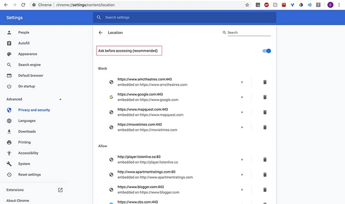Viewport: 345px width, 204px height.
Task: Open About Chrome page
Action: (18, 201)
